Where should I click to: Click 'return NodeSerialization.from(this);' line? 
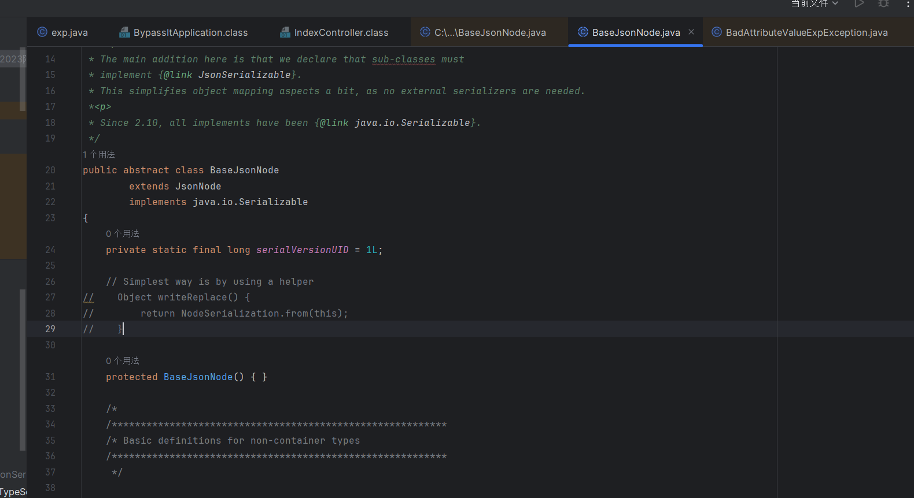245,313
